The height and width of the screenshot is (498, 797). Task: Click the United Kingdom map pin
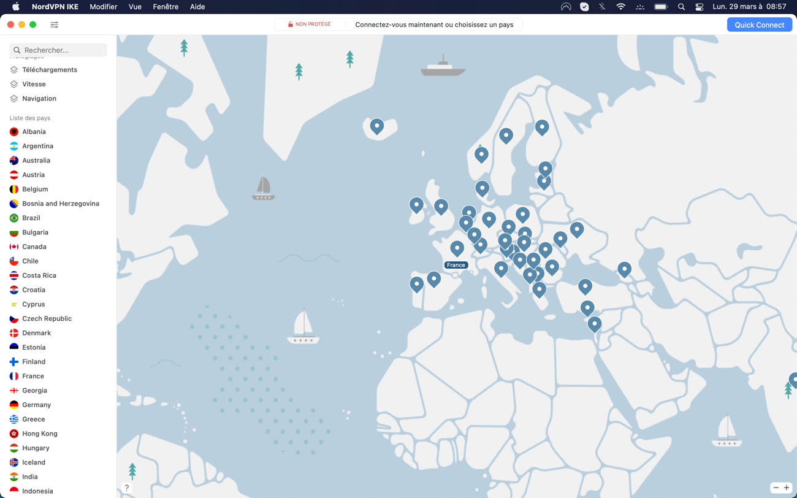[x=441, y=207]
